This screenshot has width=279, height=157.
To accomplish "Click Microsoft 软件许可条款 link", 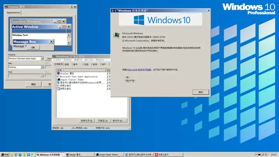I will [139, 70].
